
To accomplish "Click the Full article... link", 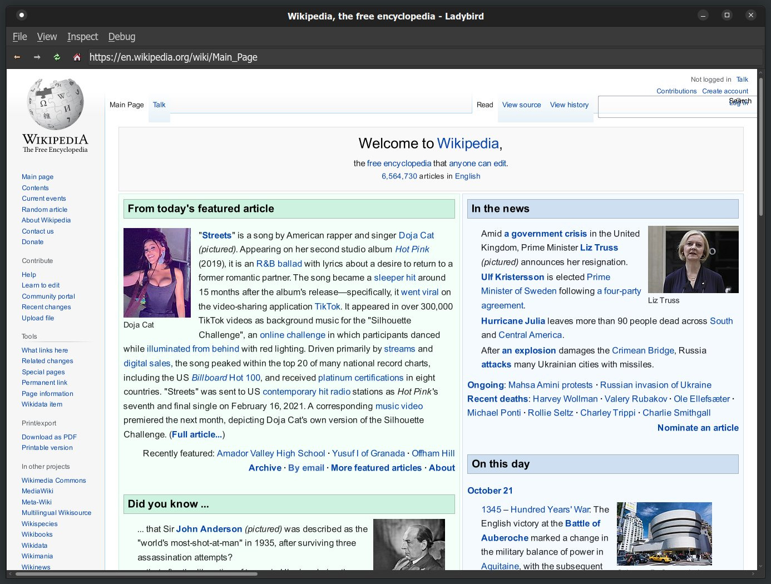I will pyautogui.click(x=197, y=434).
